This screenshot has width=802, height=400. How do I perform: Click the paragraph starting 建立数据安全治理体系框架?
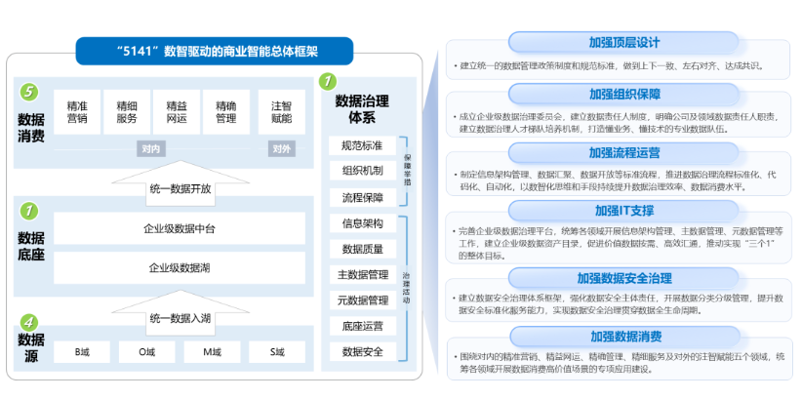[x=618, y=304]
